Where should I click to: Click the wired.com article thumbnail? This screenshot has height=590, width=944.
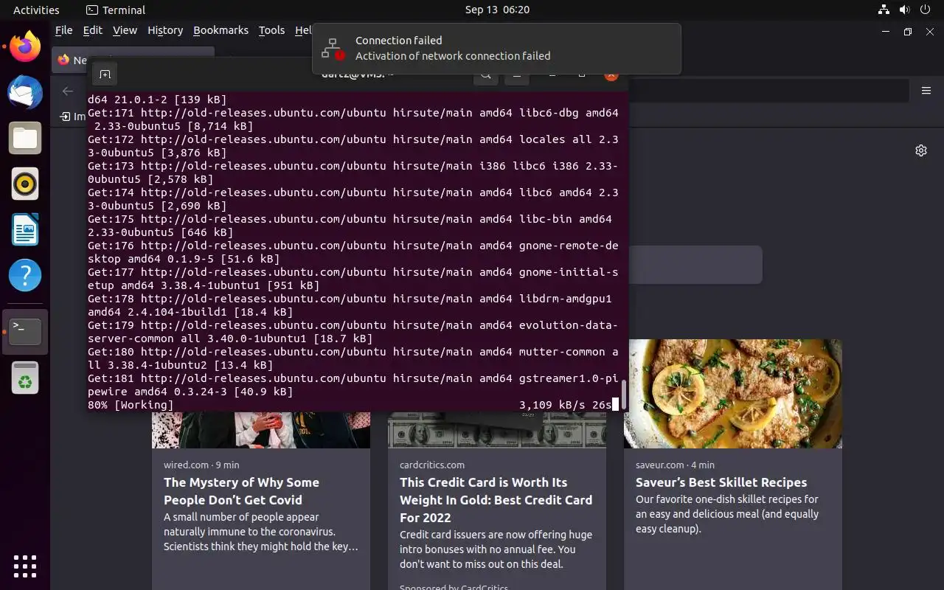click(261, 430)
